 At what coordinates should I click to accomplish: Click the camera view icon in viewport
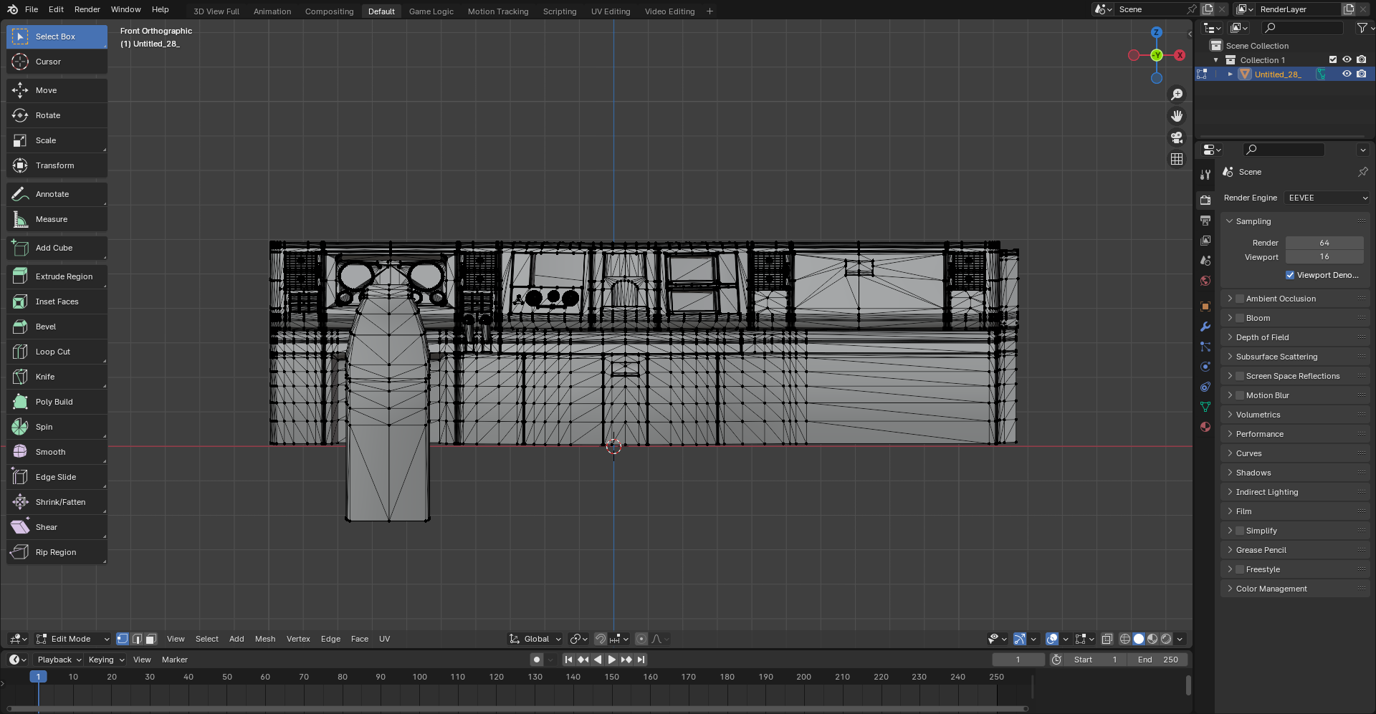(x=1177, y=138)
